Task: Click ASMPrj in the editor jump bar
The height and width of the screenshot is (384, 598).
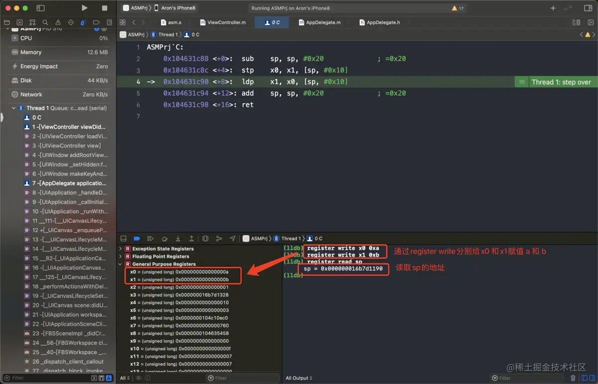Action: coord(132,35)
